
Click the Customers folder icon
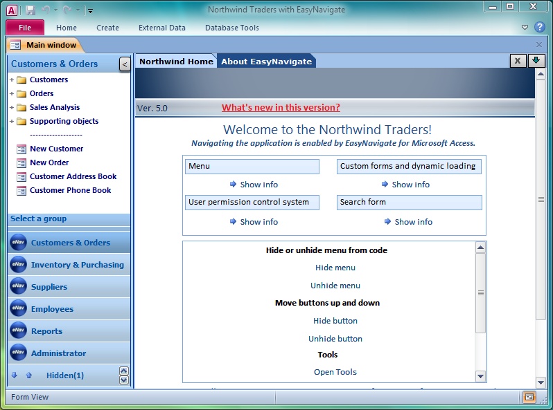(21, 80)
